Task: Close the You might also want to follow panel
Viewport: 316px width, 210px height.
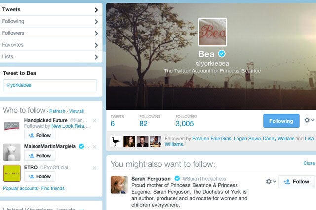Action: click(x=309, y=163)
